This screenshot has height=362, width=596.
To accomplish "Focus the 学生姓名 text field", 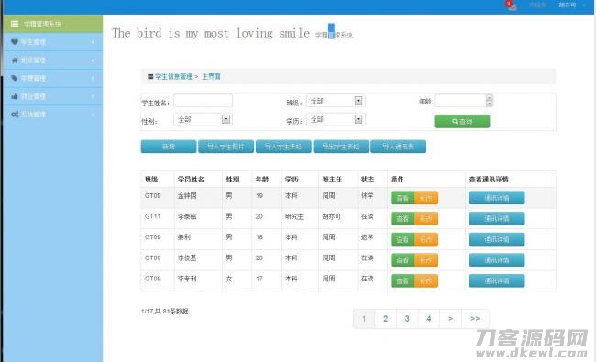I will tap(203, 101).
